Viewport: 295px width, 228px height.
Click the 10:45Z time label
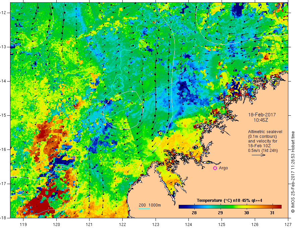point(260,120)
